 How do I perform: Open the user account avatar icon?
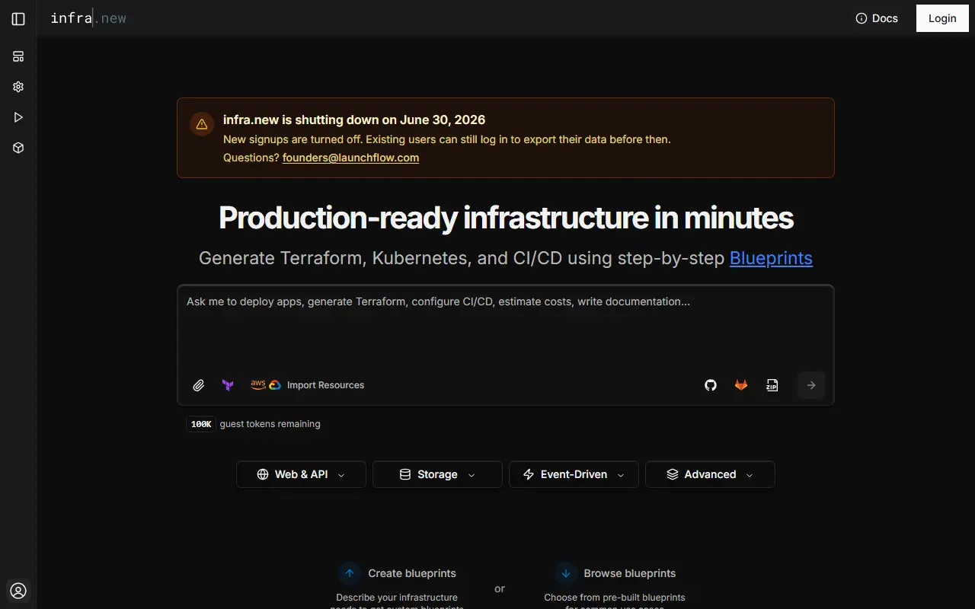[18, 591]
